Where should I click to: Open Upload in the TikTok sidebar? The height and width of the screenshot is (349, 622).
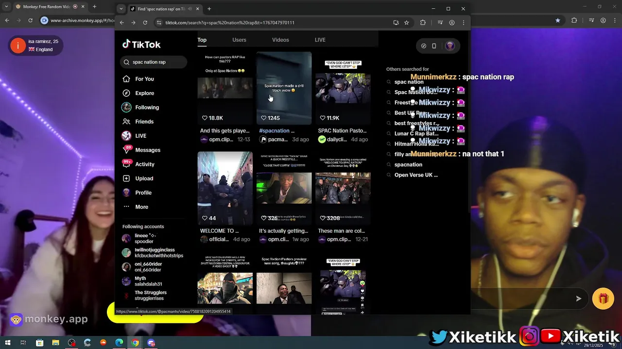[x=138, y=178]
